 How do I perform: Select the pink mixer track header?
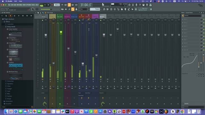(x=67, y=16)
